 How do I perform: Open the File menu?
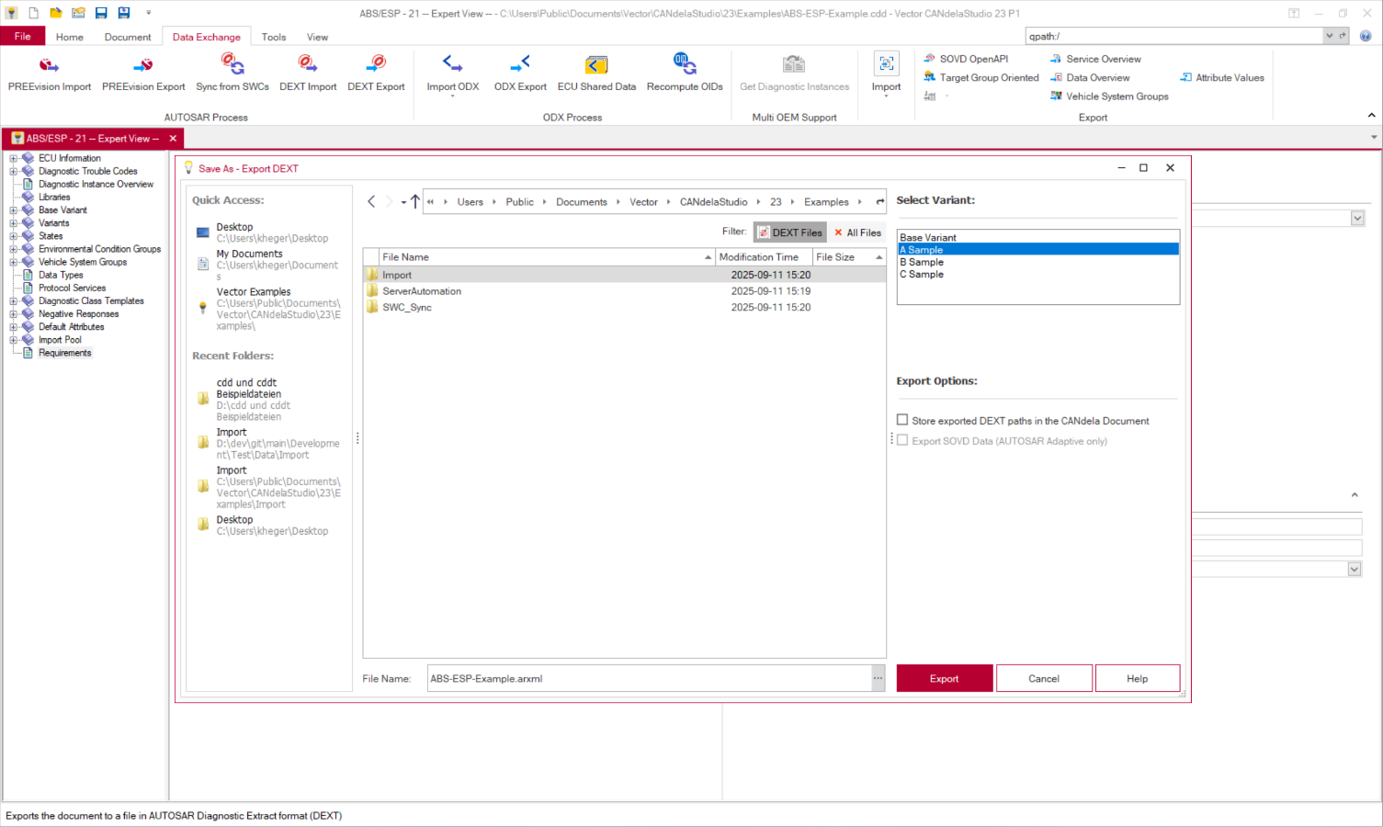pos(22,36)
